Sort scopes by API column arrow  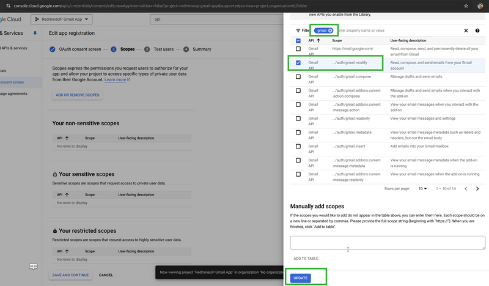(x=318, y=40)
